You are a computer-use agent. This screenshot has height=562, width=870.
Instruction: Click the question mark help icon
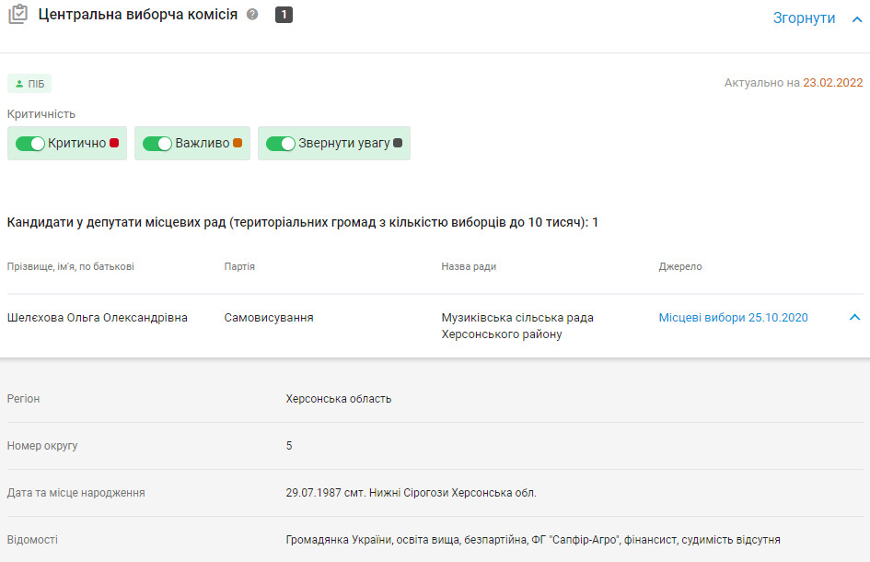[253, 16]
